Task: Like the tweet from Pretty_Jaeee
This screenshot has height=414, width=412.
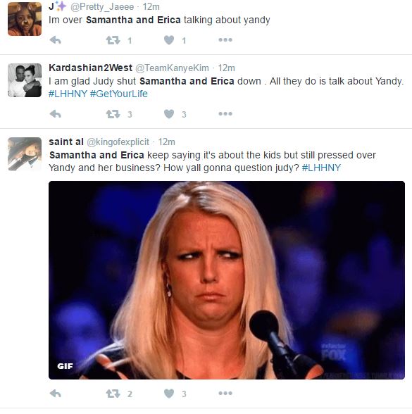Action: [x=169, y=40]
